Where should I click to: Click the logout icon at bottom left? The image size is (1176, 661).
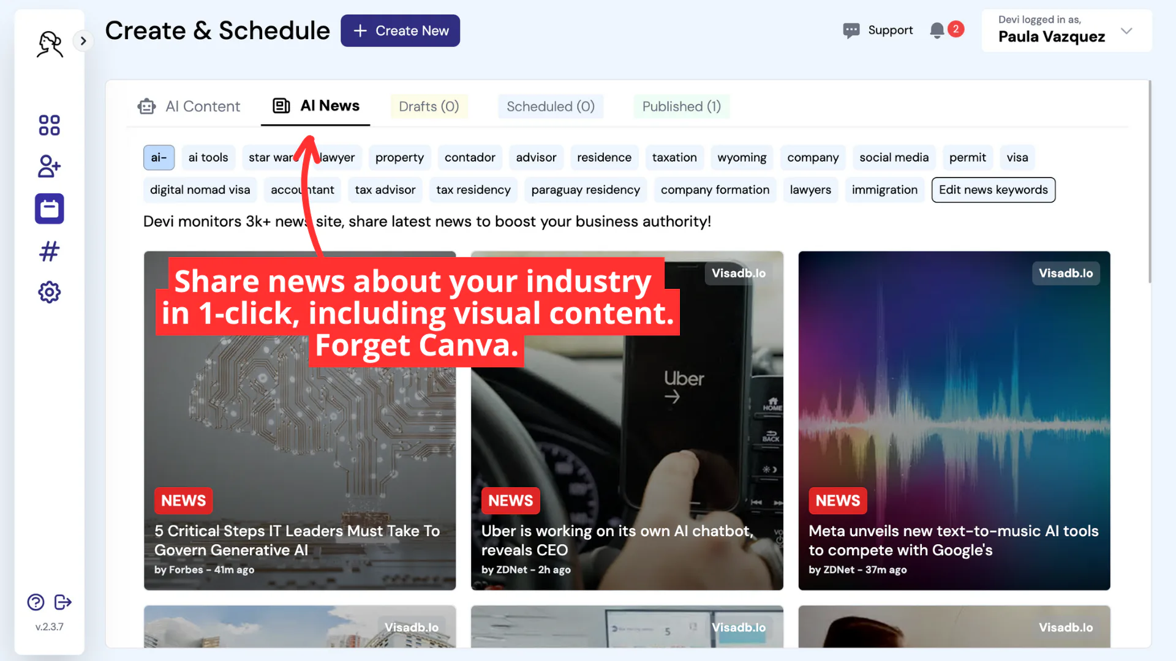tap(63, 602)
